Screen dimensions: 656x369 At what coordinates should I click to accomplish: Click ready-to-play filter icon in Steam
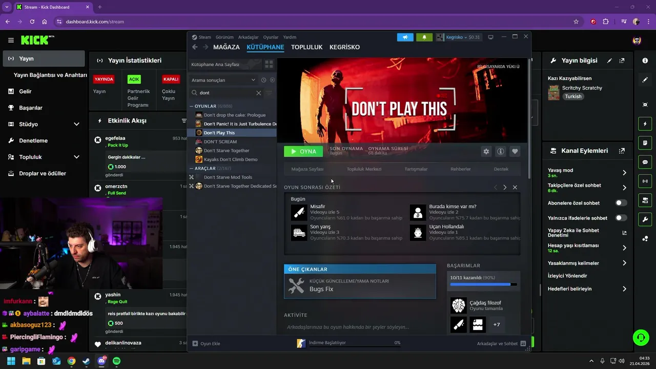(272, 80)
